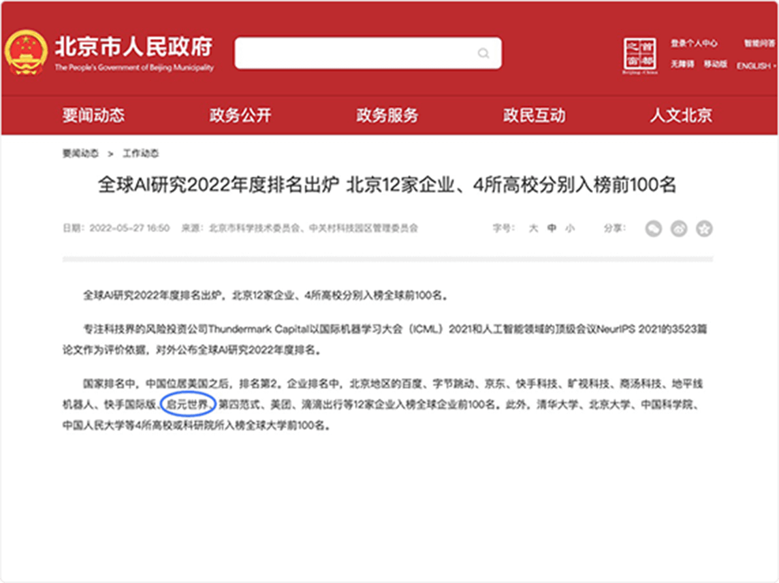Click the 工作动态 breadcrumb link

(140, 153)
